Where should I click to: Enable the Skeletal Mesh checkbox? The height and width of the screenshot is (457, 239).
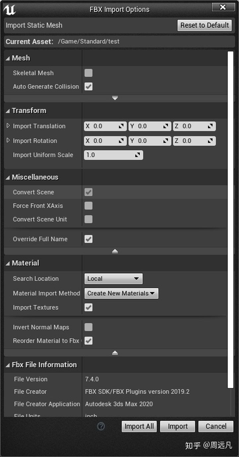click(x=89, y=73)
